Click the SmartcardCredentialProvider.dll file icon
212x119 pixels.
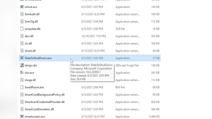tap(22, 102)
